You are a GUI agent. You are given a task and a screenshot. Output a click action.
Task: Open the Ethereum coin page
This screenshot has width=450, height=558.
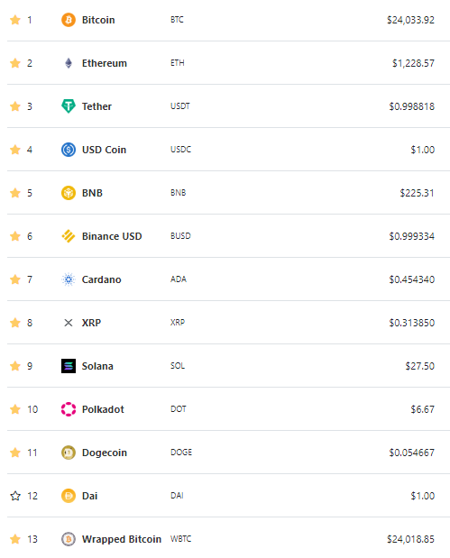(105, 63)
